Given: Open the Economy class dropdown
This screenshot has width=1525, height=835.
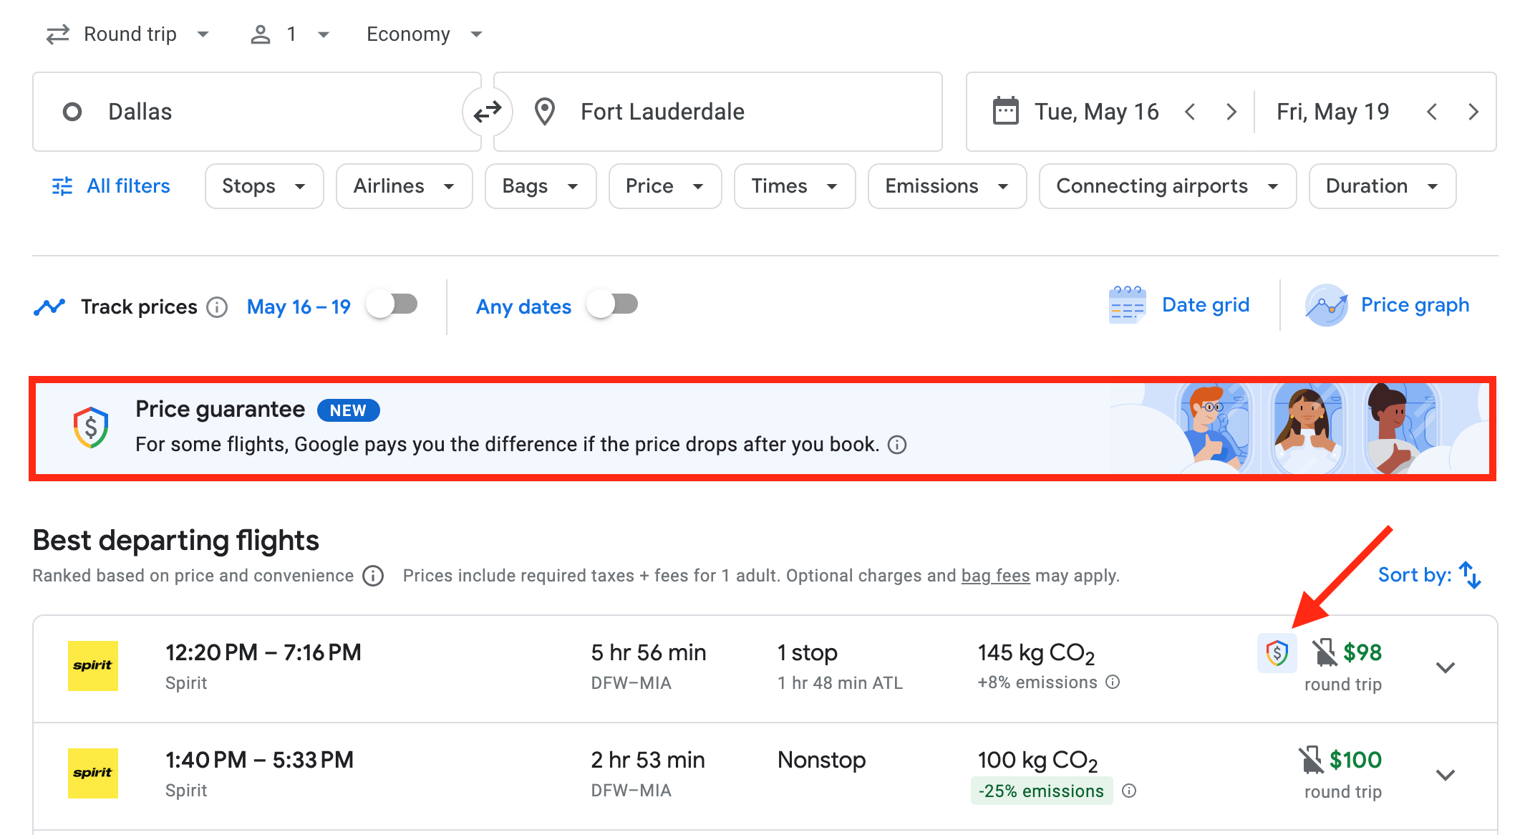Looking at the screenshot, I should tap(425, 34).
